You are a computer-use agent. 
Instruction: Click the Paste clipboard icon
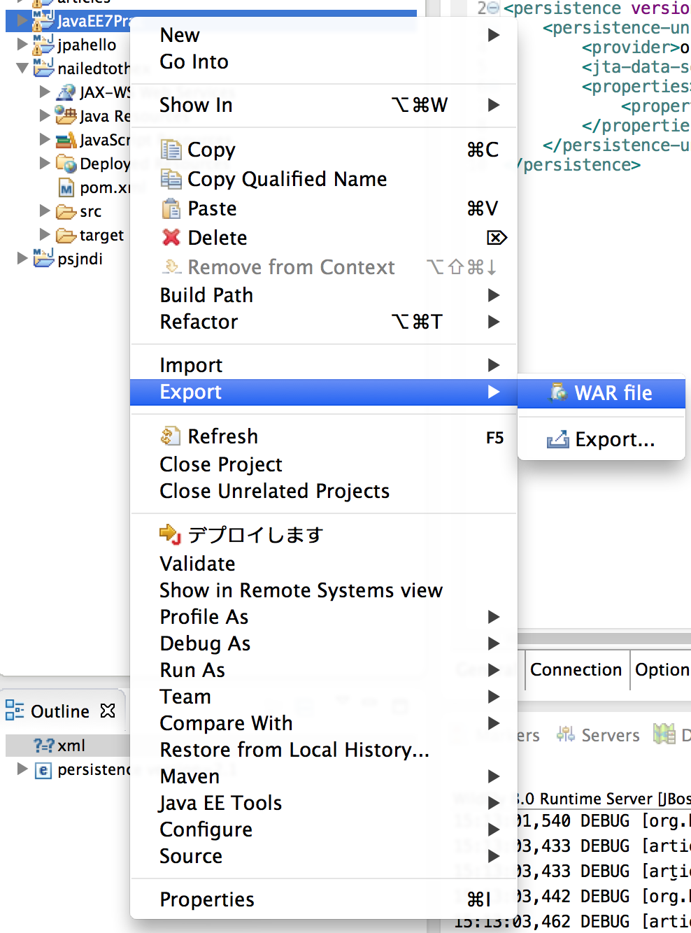click(x=171, y=208)
